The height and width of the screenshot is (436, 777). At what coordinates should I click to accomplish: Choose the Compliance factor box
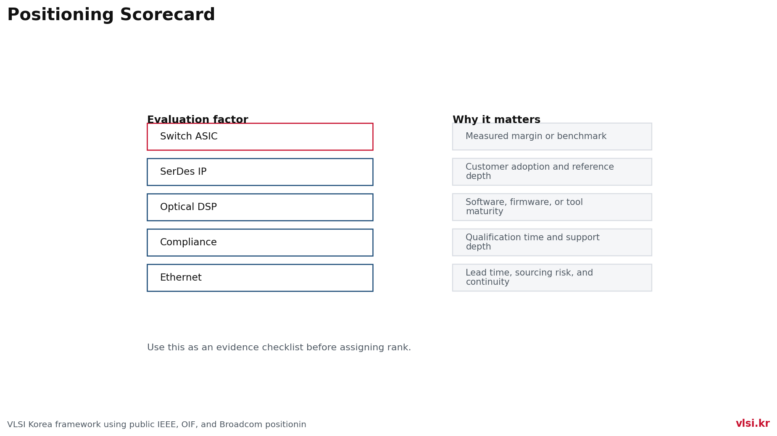pos(260,242)
